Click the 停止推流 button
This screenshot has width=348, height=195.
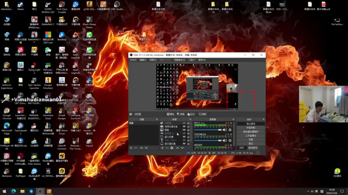pos(251,124)
